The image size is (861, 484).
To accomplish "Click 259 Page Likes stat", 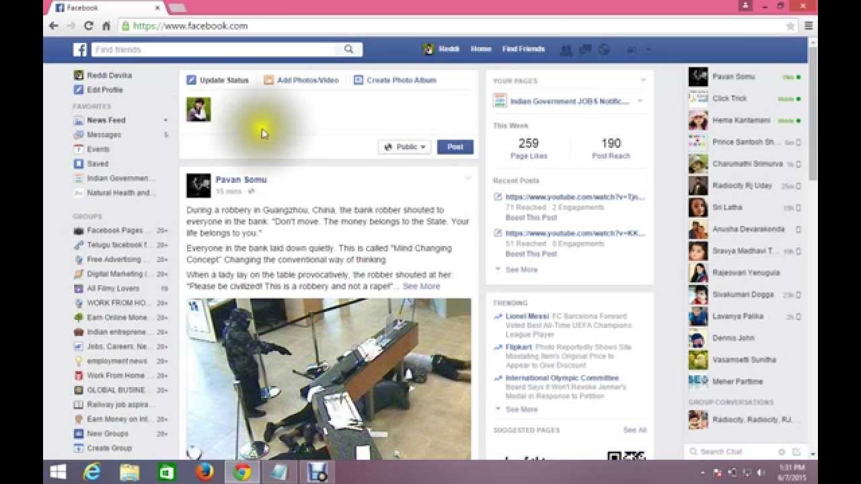I will [x=529, y=149].
